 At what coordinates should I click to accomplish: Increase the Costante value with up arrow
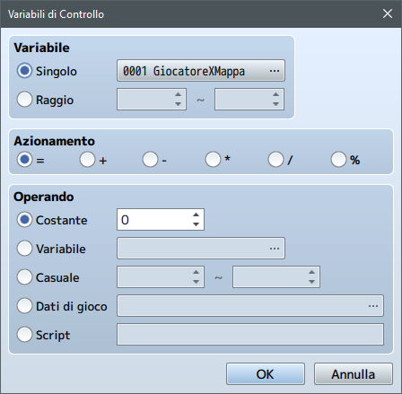coord(196,215)
